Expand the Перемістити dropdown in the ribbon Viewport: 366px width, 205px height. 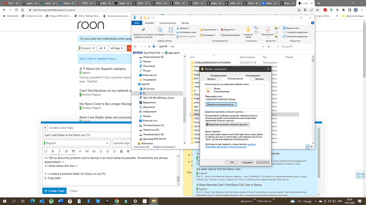[217, 30]
